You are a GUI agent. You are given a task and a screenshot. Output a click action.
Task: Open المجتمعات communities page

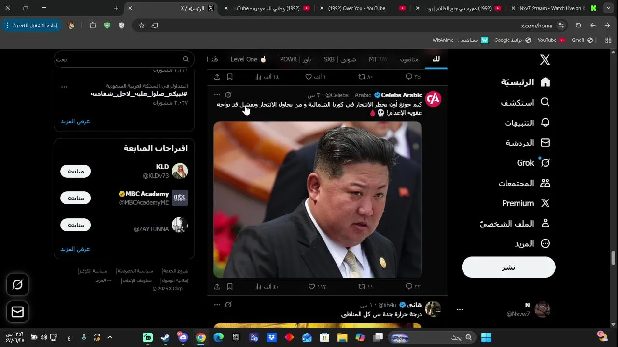click(524, 183)
